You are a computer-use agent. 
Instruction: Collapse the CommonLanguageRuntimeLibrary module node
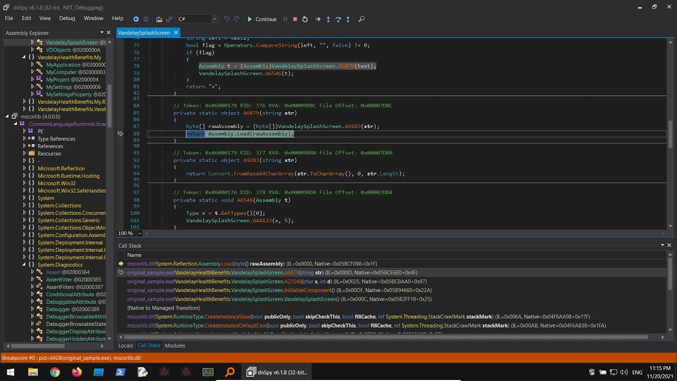(15, 124)
